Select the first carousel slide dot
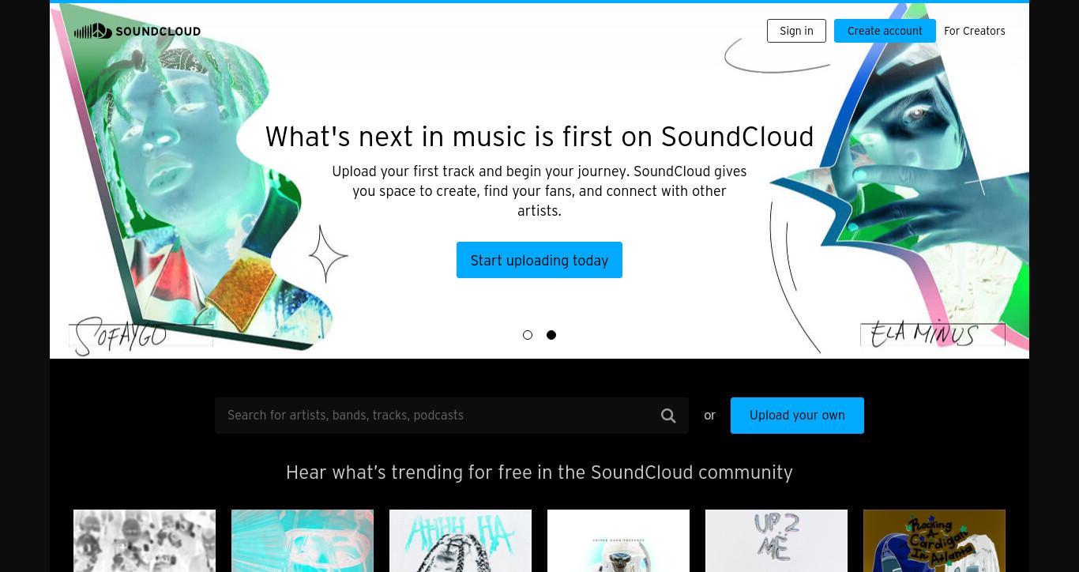The height and width of the screenshot is (572, 1079). [528, 335]
